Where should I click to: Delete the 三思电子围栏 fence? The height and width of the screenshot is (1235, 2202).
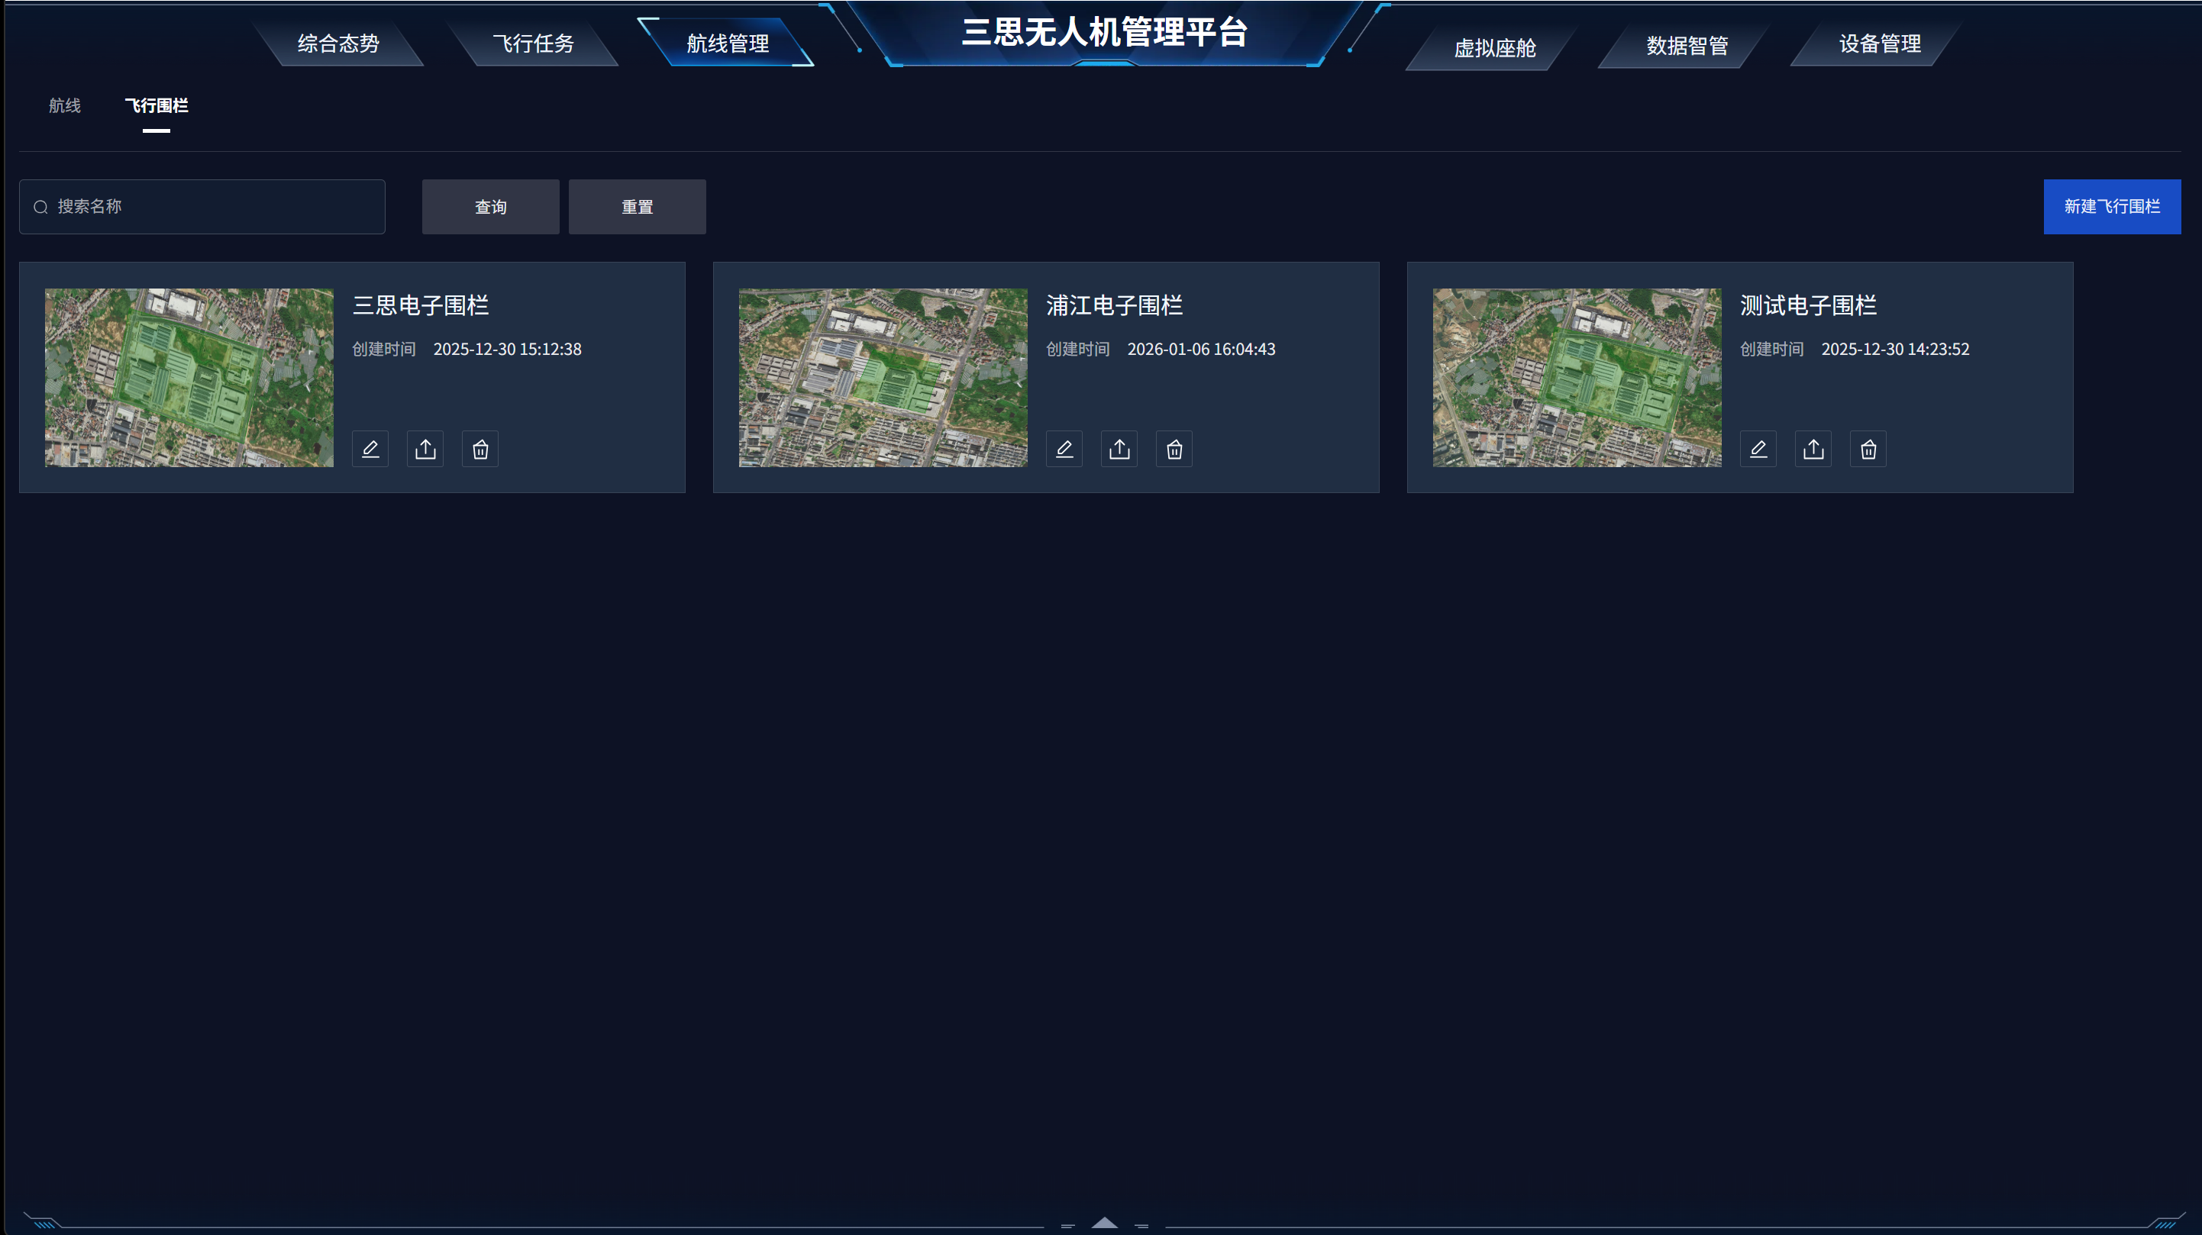click(480, 449)
